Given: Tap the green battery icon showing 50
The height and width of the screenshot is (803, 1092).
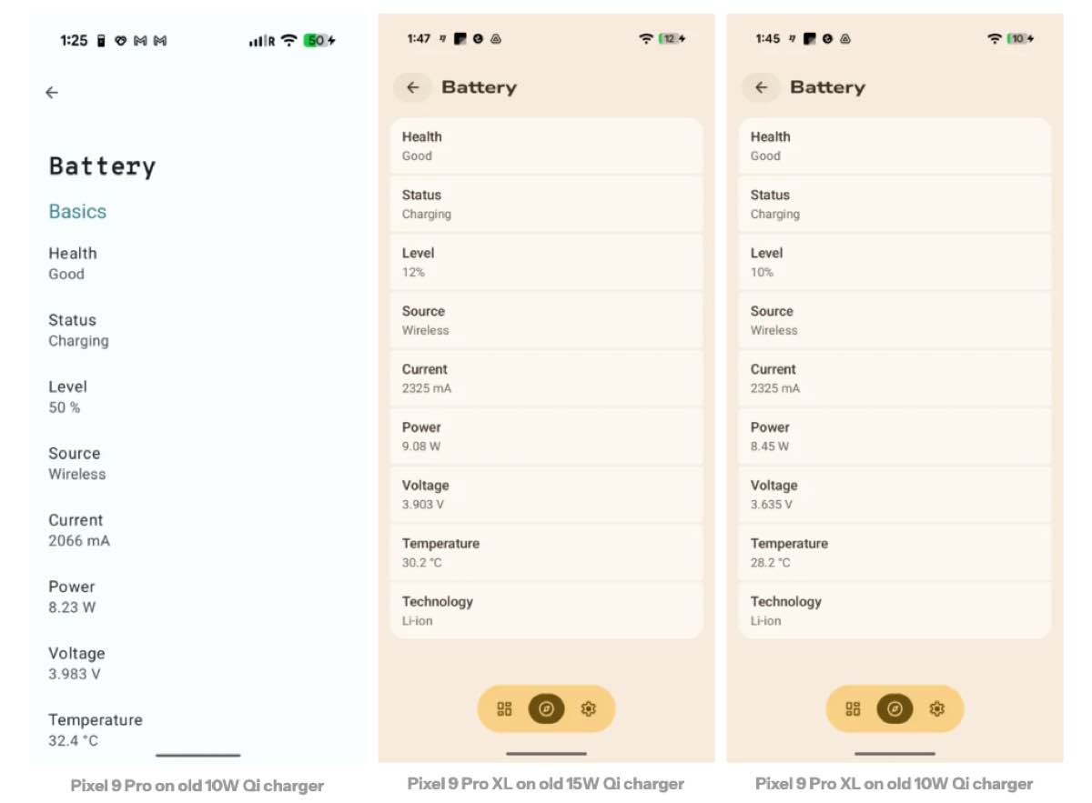Looking at the screenshot, I should click(x=318, y=41).
